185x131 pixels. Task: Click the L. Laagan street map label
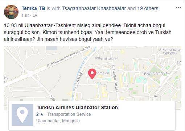click(115, 79)
